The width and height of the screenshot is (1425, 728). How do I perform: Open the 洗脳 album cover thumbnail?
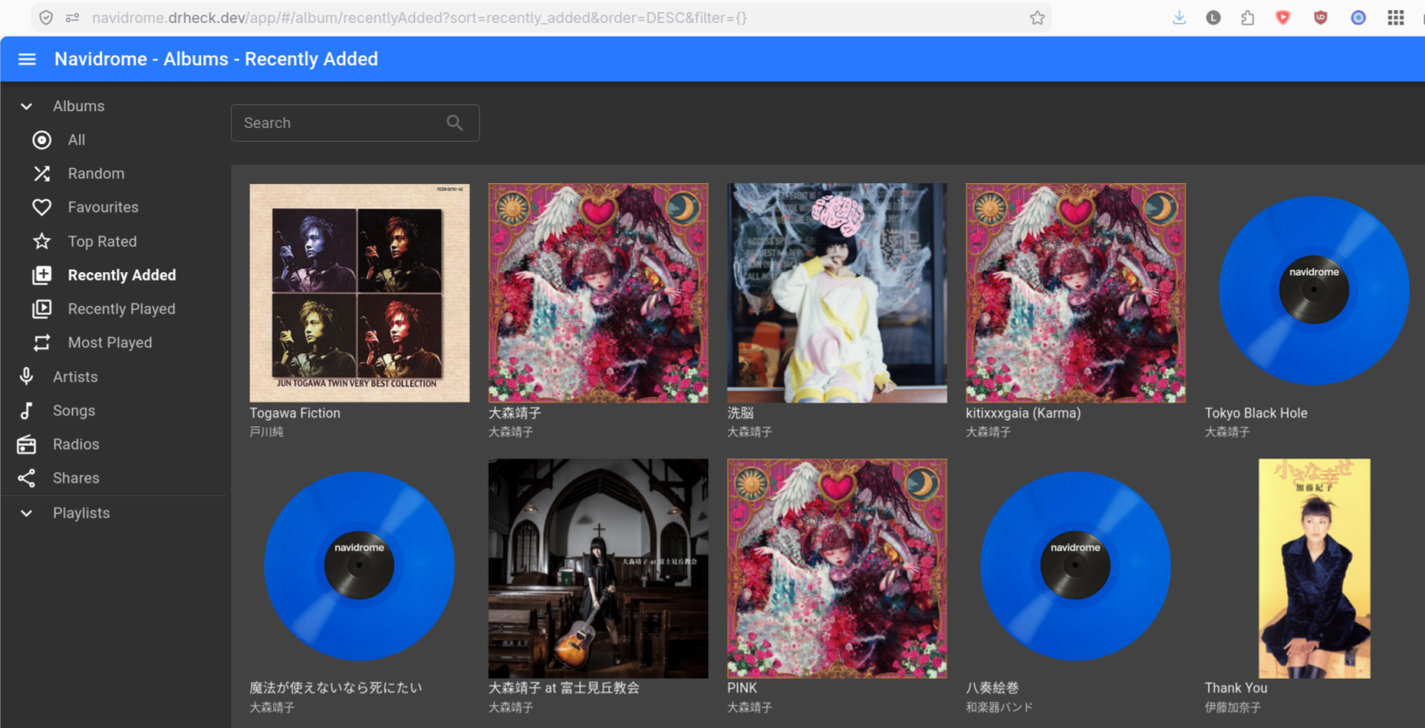(837, 293)
